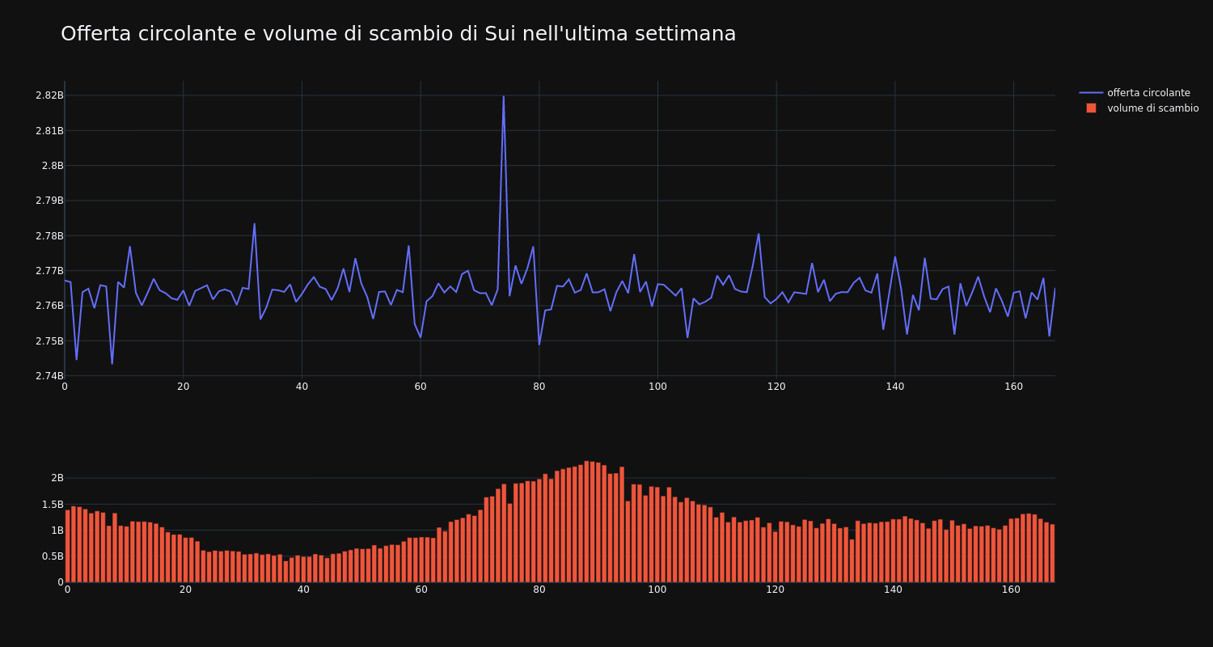
Task: Click the 2B label on volume axis
Action: click(57, 478)
